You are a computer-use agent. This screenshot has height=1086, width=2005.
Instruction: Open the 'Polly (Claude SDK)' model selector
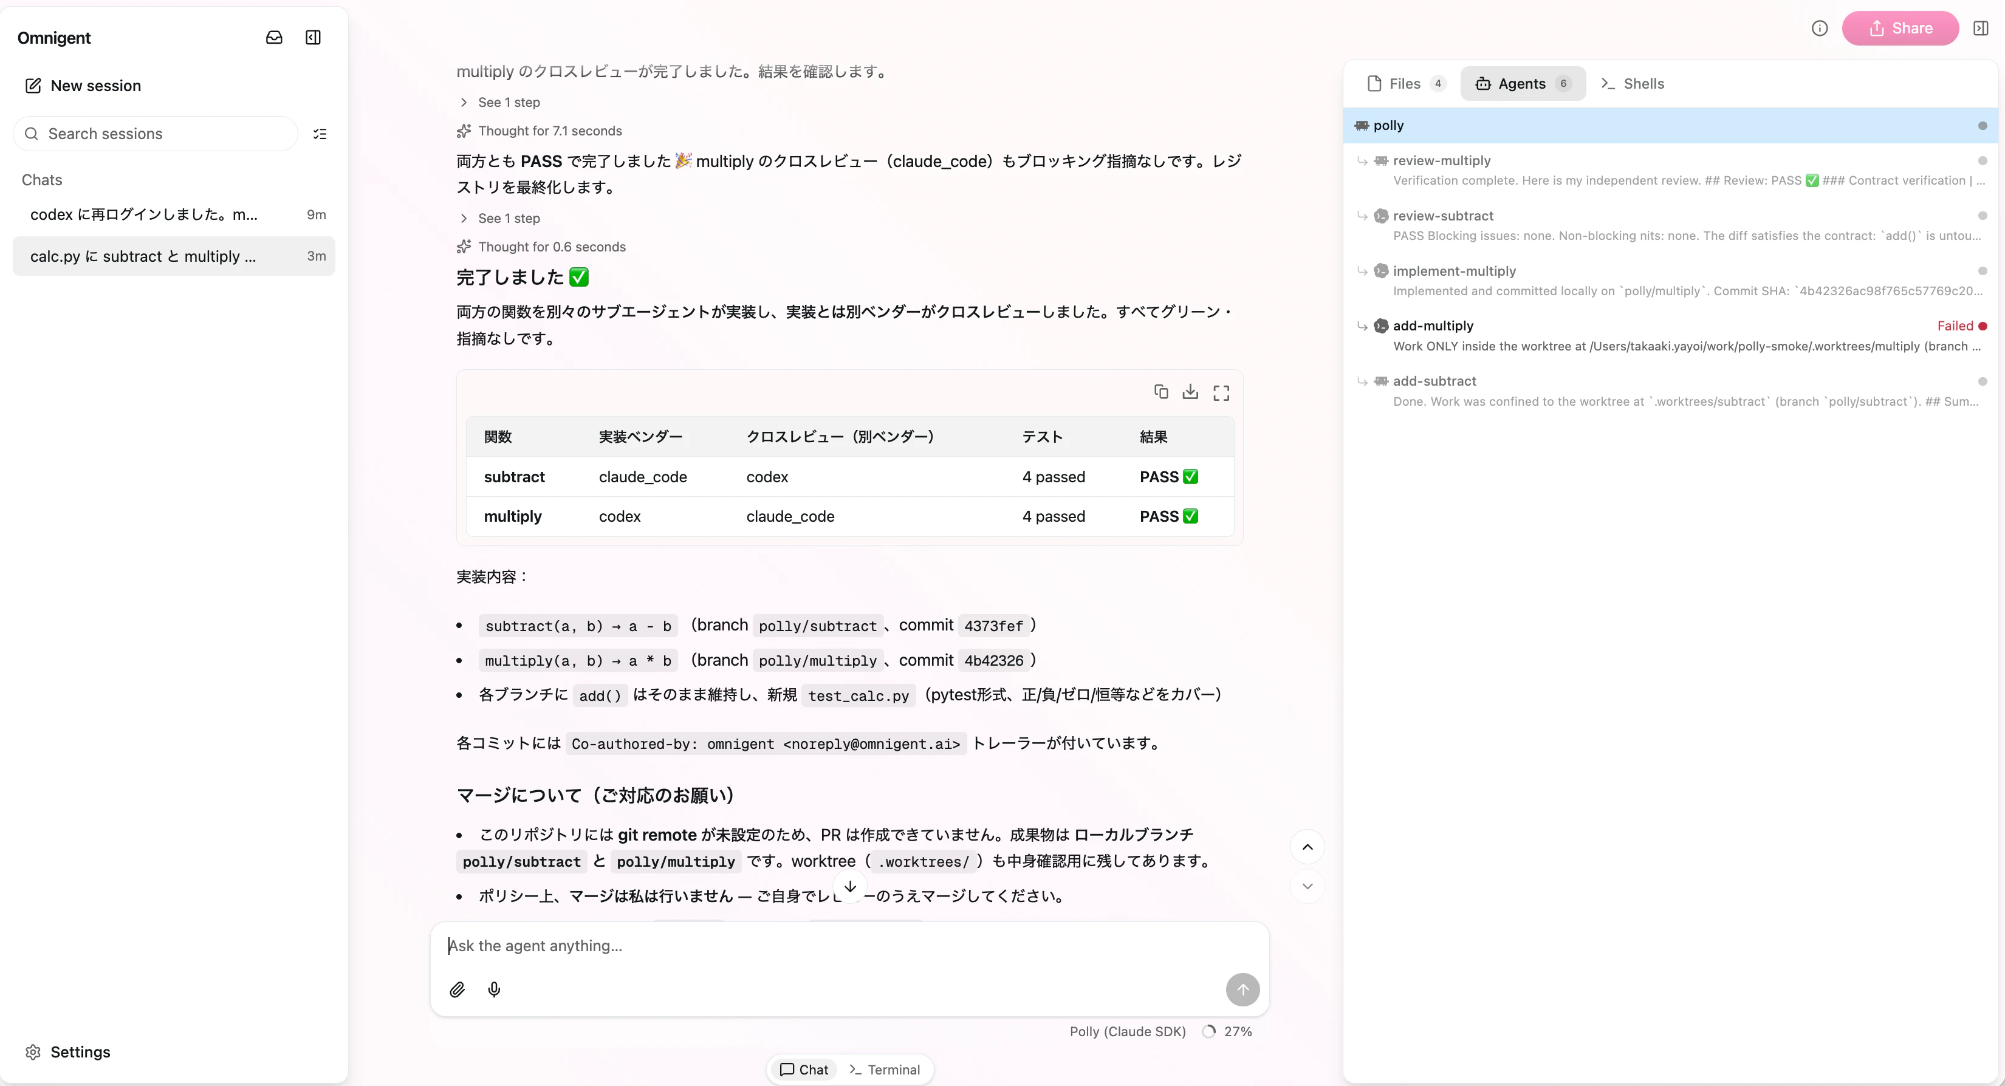pyautogui.click(x=1128, y=1031)
